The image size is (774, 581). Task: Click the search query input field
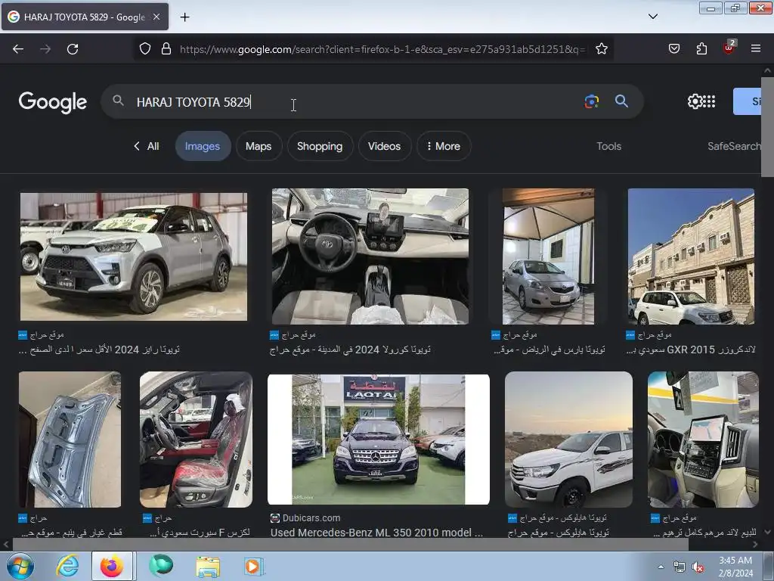(355, 102)
